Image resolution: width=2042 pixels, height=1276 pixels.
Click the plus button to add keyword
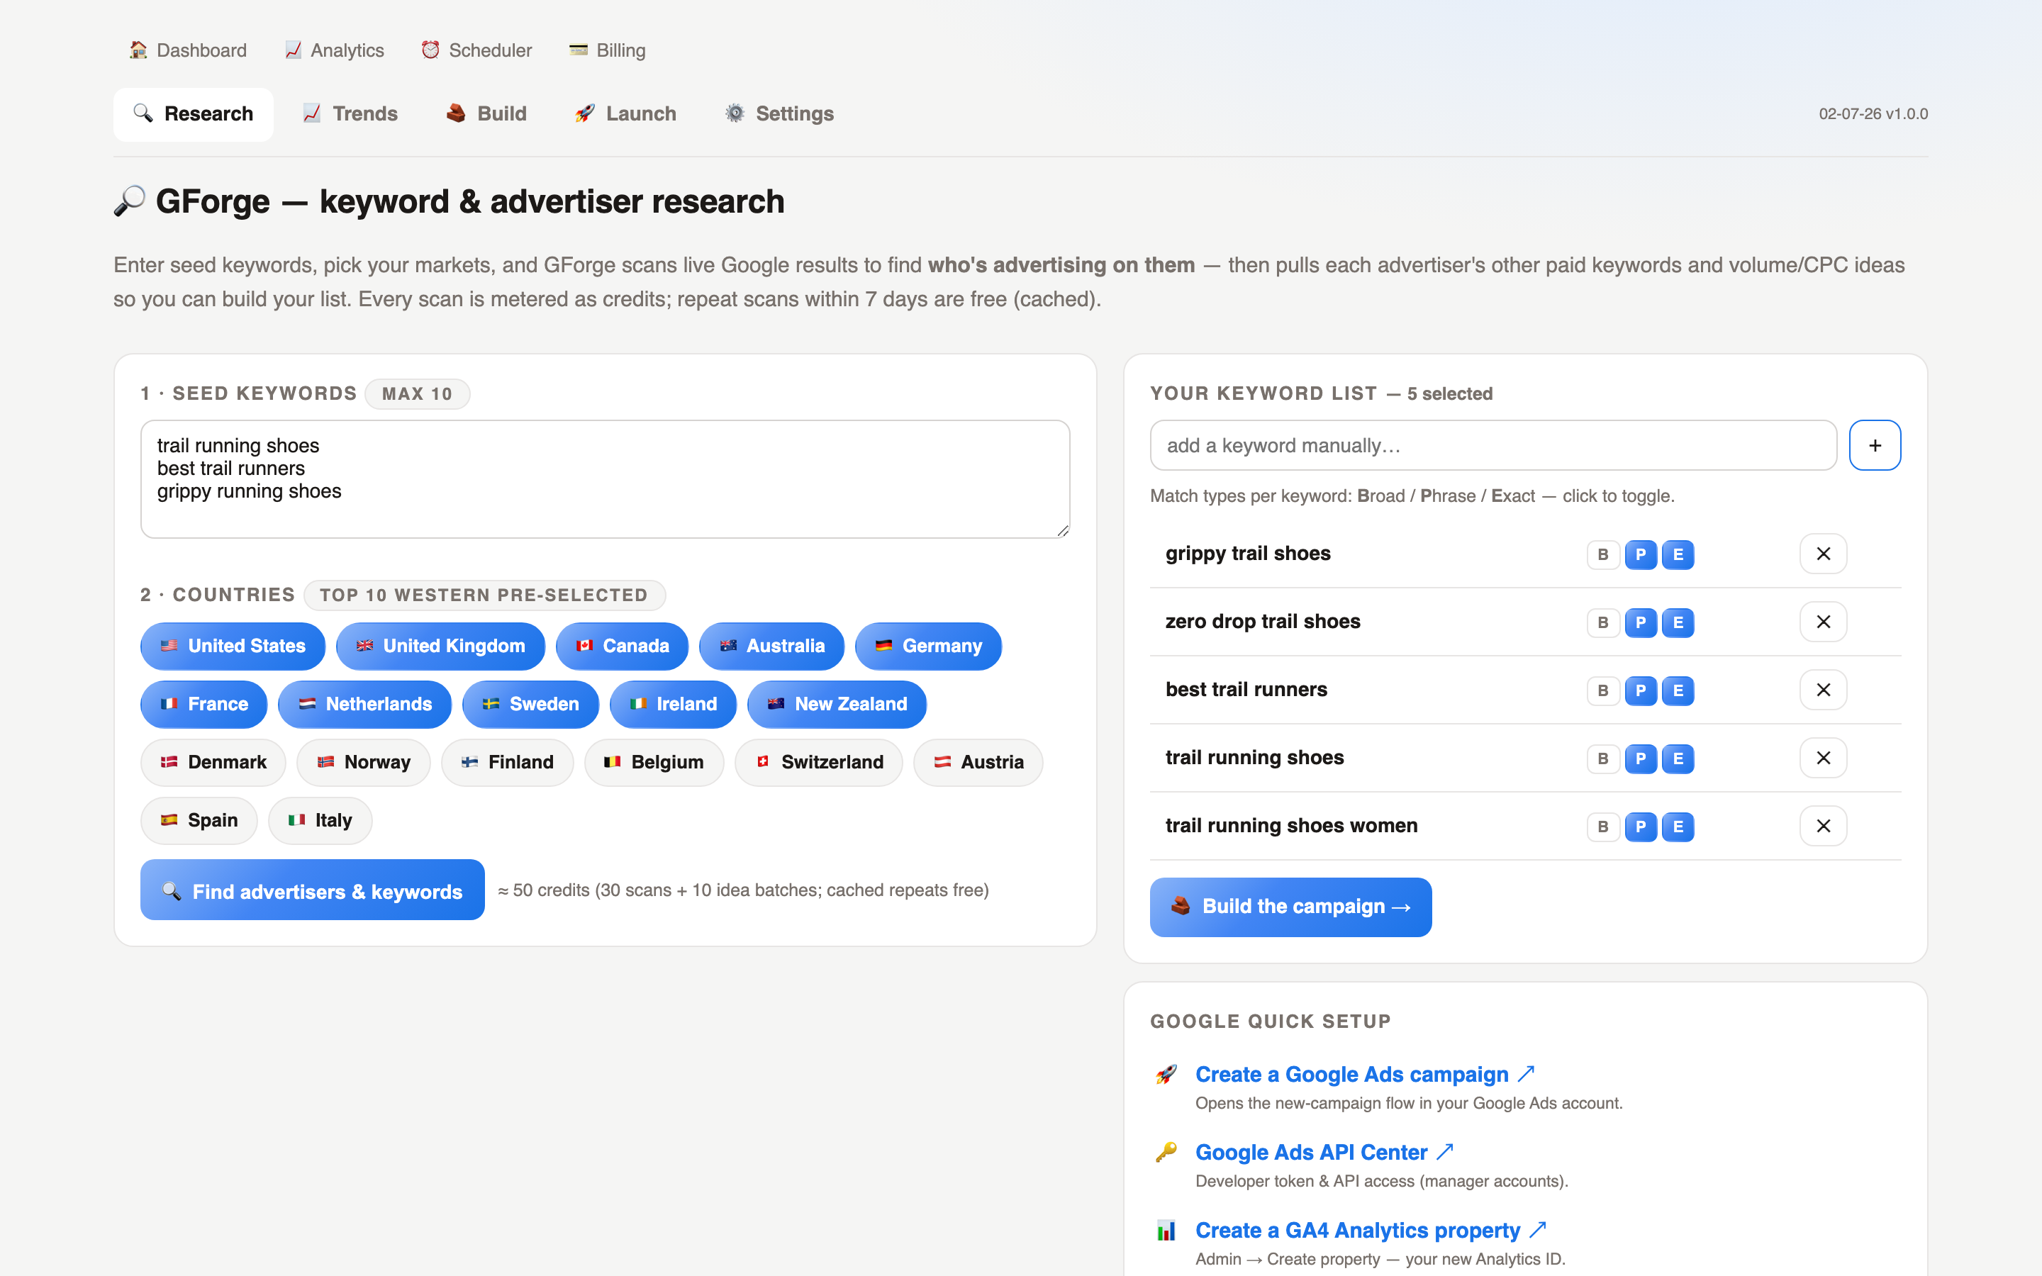tap(1874, 446)
